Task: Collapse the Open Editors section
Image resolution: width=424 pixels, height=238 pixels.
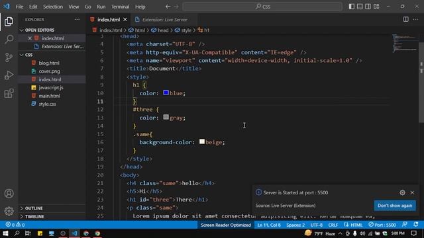Action: [40, 30]
